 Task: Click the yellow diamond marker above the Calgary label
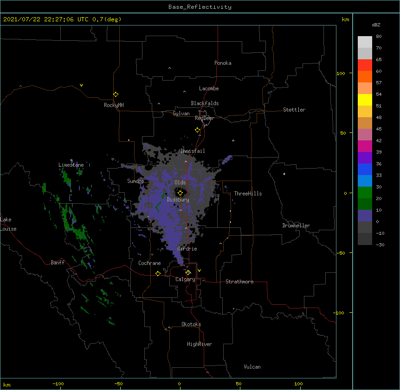click(188, 273)
